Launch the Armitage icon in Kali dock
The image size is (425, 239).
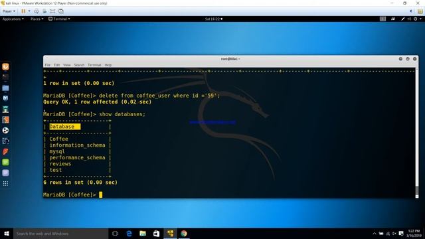click(5, 109)
